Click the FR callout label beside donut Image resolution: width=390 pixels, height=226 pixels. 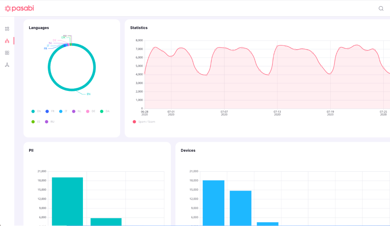45,48
